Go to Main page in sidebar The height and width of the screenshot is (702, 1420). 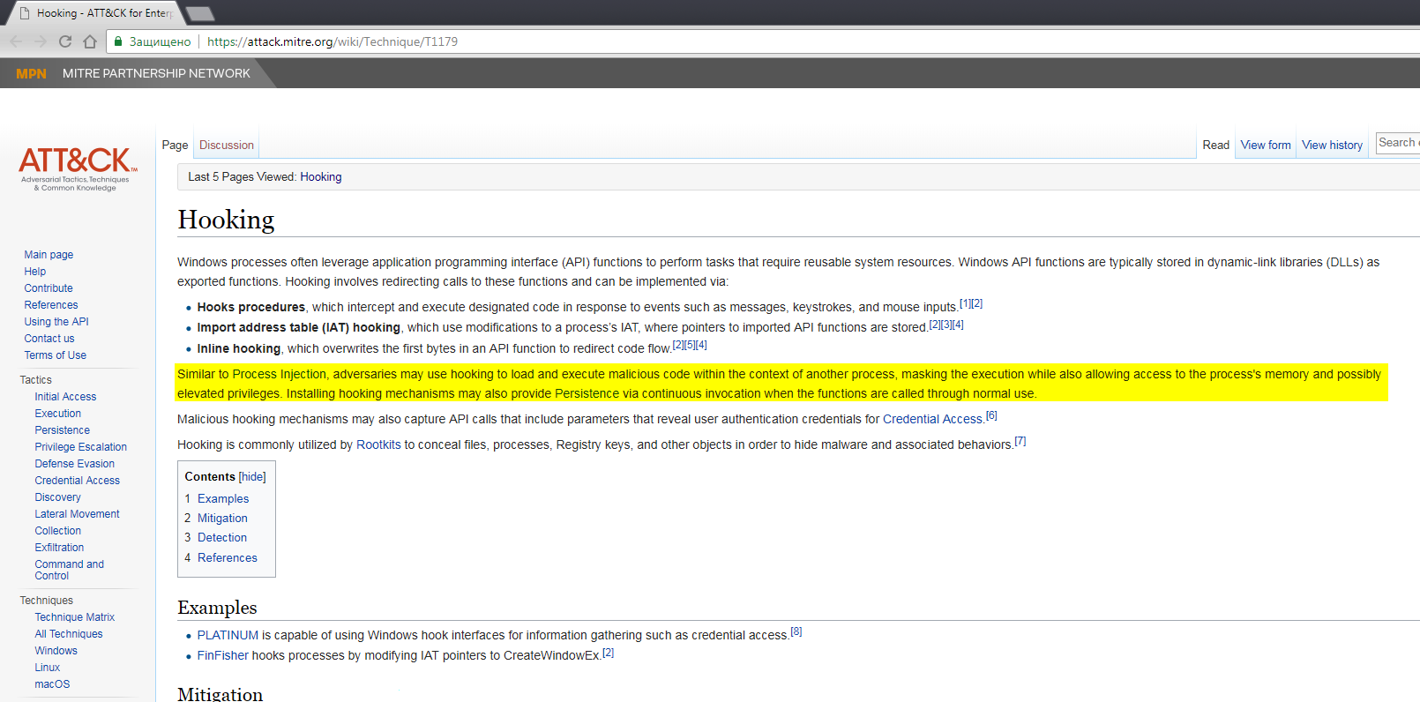(x=49, y=255)
